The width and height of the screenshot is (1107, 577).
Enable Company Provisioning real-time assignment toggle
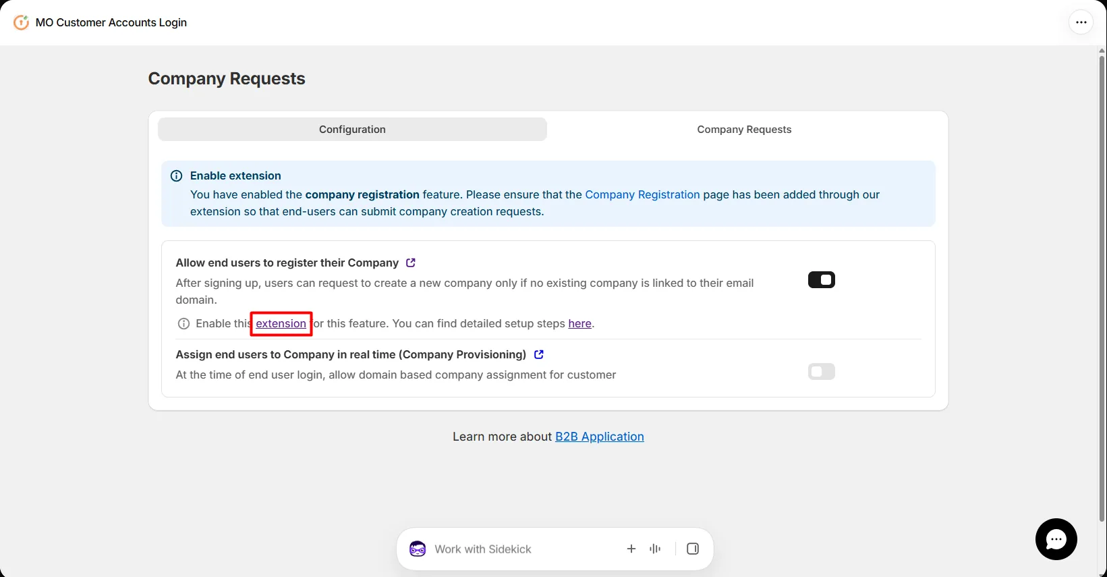coord(822,372)
